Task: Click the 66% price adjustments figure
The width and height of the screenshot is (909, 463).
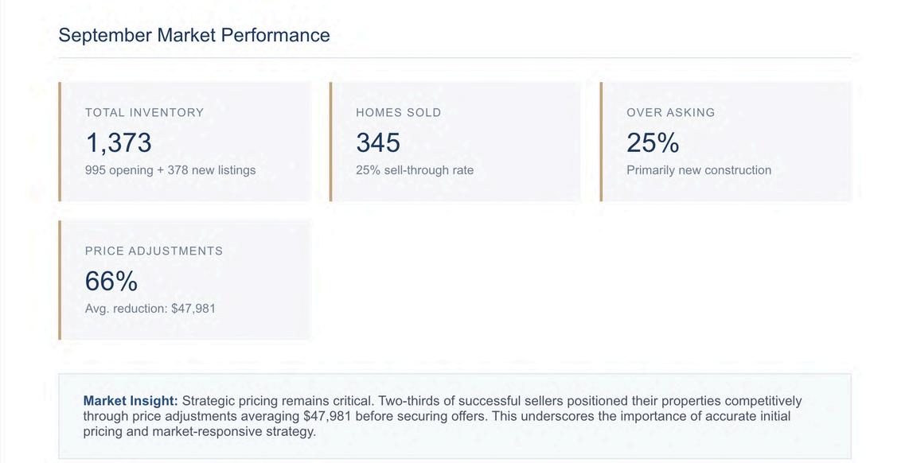Action: click(111, 281)
